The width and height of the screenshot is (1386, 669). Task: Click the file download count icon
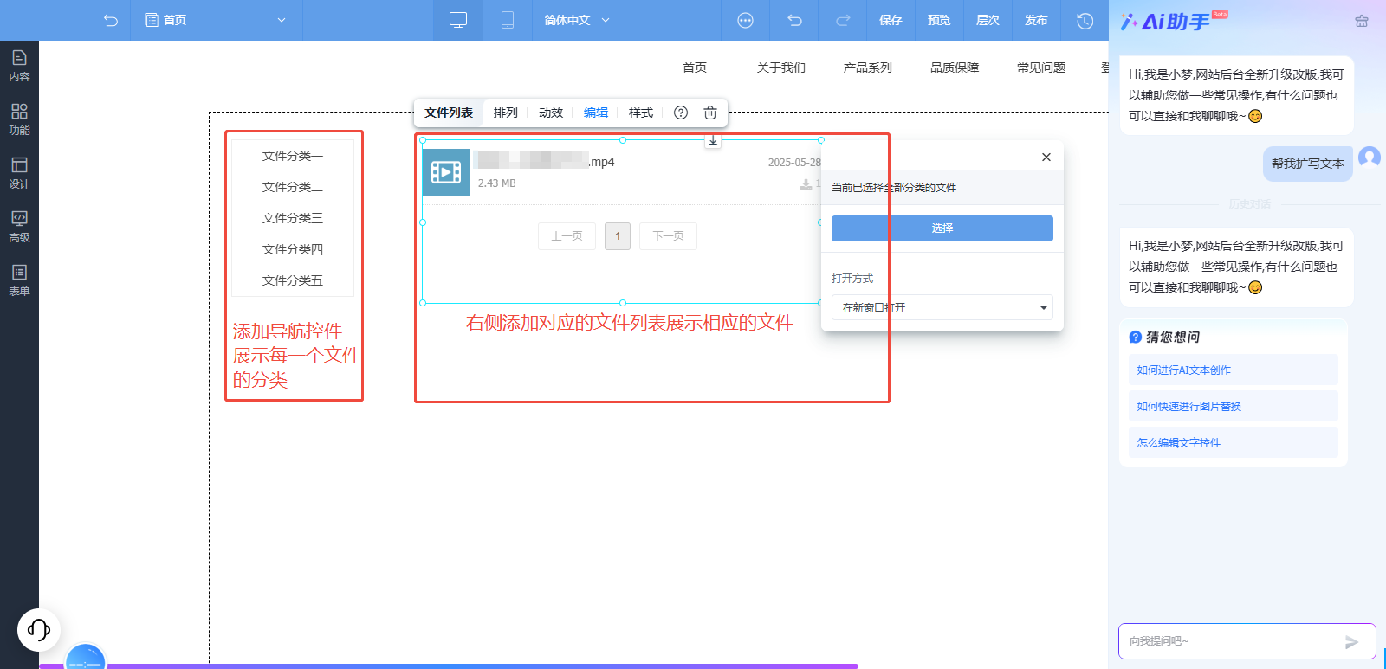click(x=806, y=184)
